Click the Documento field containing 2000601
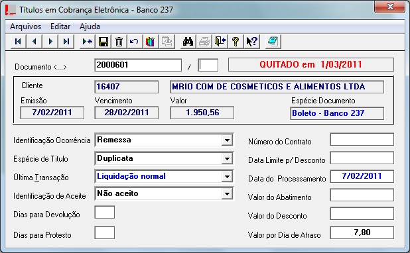This screenshot has width=410, height=253. [x=138, y=65]
